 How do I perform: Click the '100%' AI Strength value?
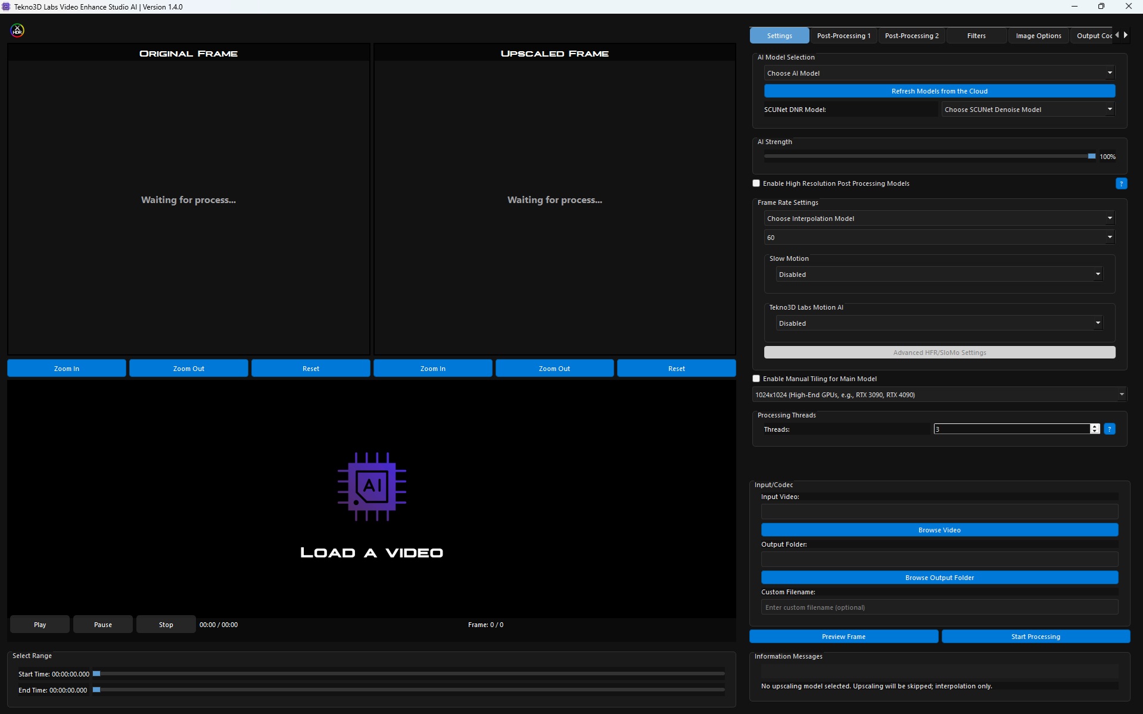1107,157
